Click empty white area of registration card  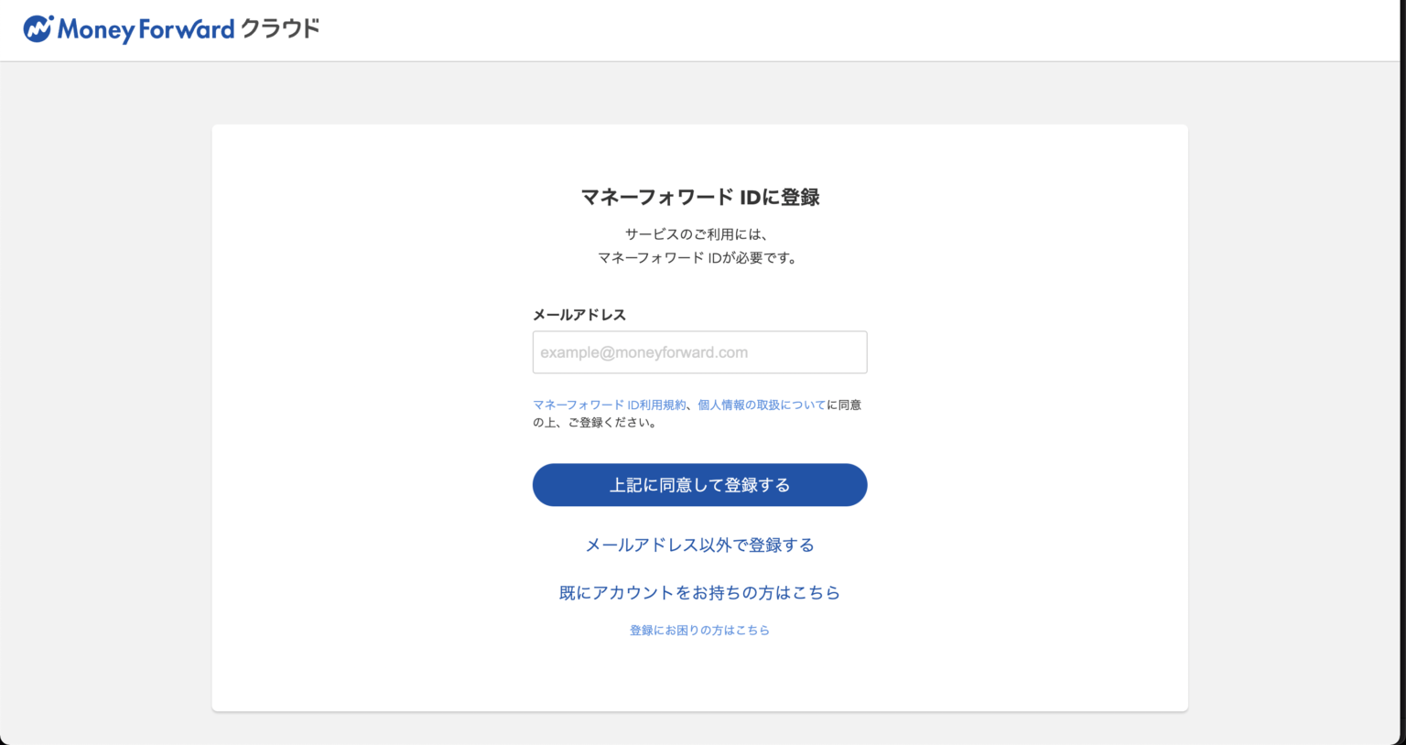[x=366, y=412]
